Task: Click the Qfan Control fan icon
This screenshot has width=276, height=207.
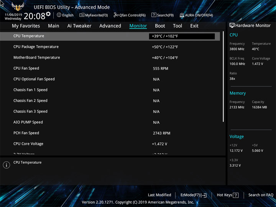Action: 116,15
